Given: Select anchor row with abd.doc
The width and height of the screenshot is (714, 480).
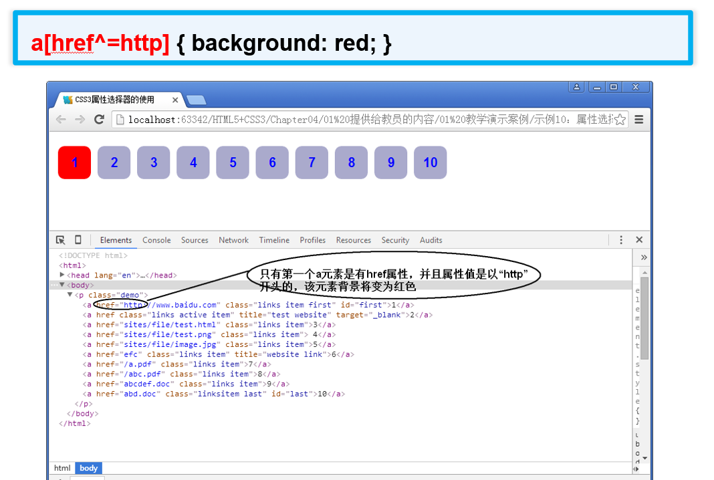Looking at the screenshot, I should 213,394.
